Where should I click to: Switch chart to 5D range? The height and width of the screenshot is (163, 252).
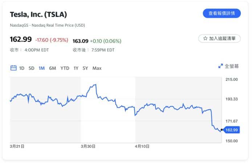(32, 68)
